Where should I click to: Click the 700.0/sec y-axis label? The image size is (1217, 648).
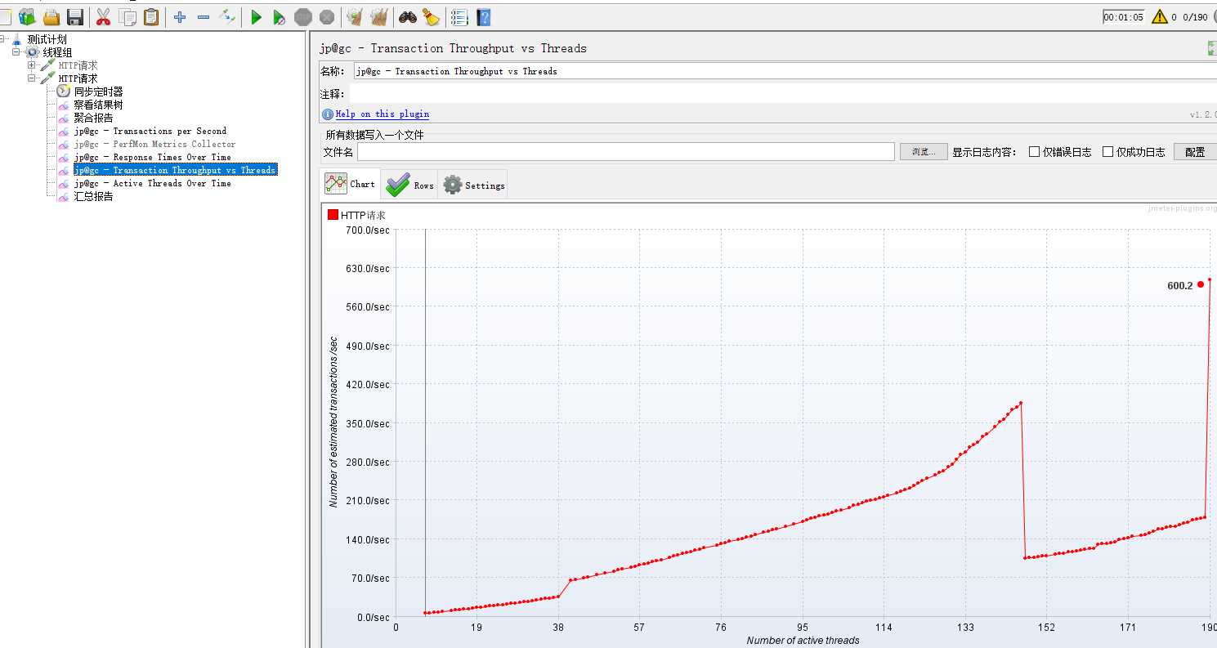(368, 230)
